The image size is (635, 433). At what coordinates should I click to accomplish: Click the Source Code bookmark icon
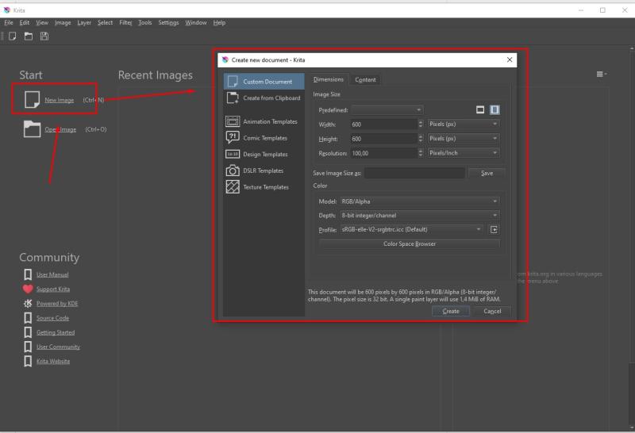[x=28, y=318]
